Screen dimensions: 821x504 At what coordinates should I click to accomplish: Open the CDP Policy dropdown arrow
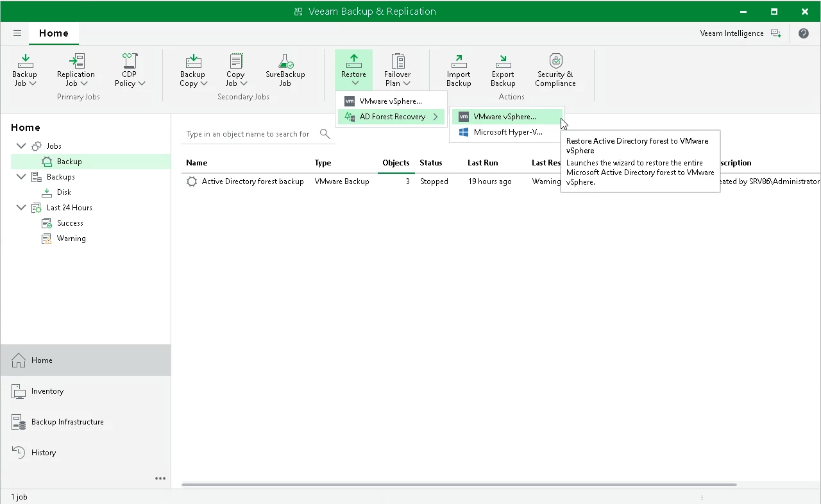[142, 83]
